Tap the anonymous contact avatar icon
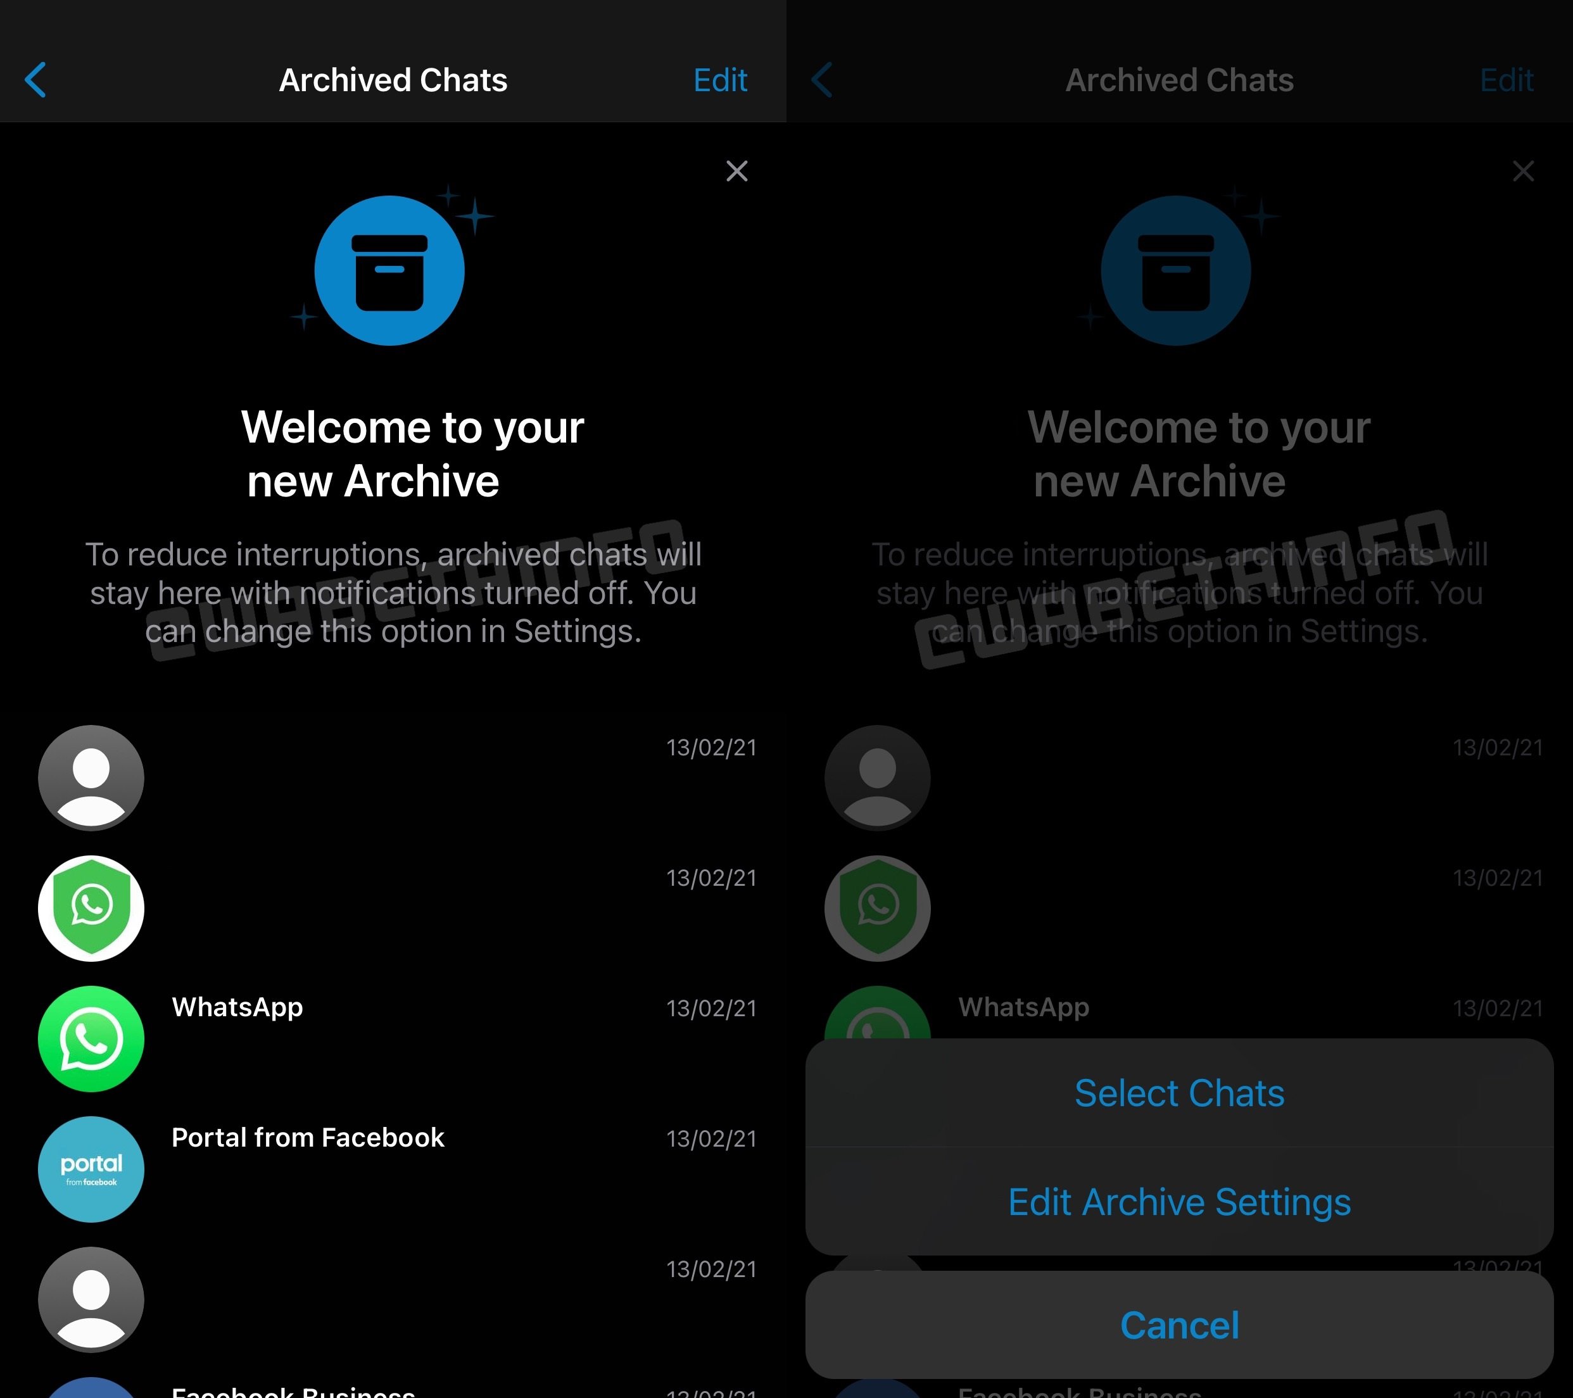This screenshot has width=1573, height=1398. (89, 776)
